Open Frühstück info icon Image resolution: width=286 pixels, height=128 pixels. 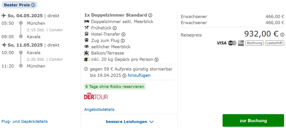point(115,28)
